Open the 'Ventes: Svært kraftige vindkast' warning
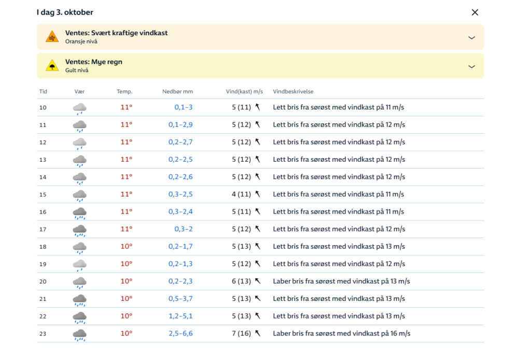Screen dimensions: 531x348 (116, 33)
